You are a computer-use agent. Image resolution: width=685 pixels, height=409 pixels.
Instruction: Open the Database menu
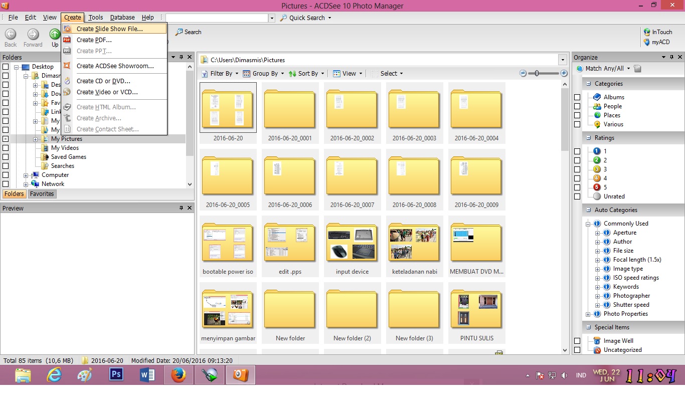[x=122, y=17]
